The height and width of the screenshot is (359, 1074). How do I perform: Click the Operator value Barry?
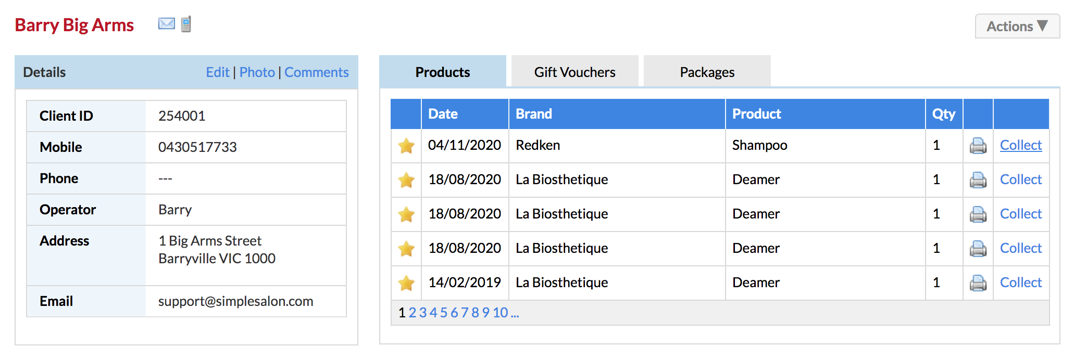click(175, 210)
